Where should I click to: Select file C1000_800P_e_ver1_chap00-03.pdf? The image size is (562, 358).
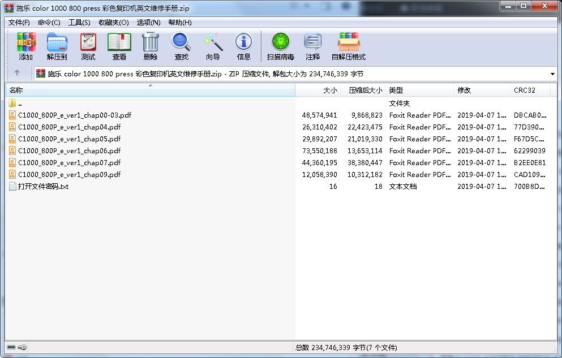coord(75,115)
